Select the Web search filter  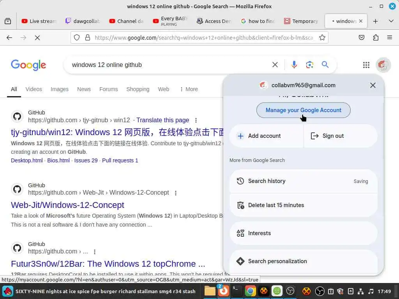tap(163, 89)
